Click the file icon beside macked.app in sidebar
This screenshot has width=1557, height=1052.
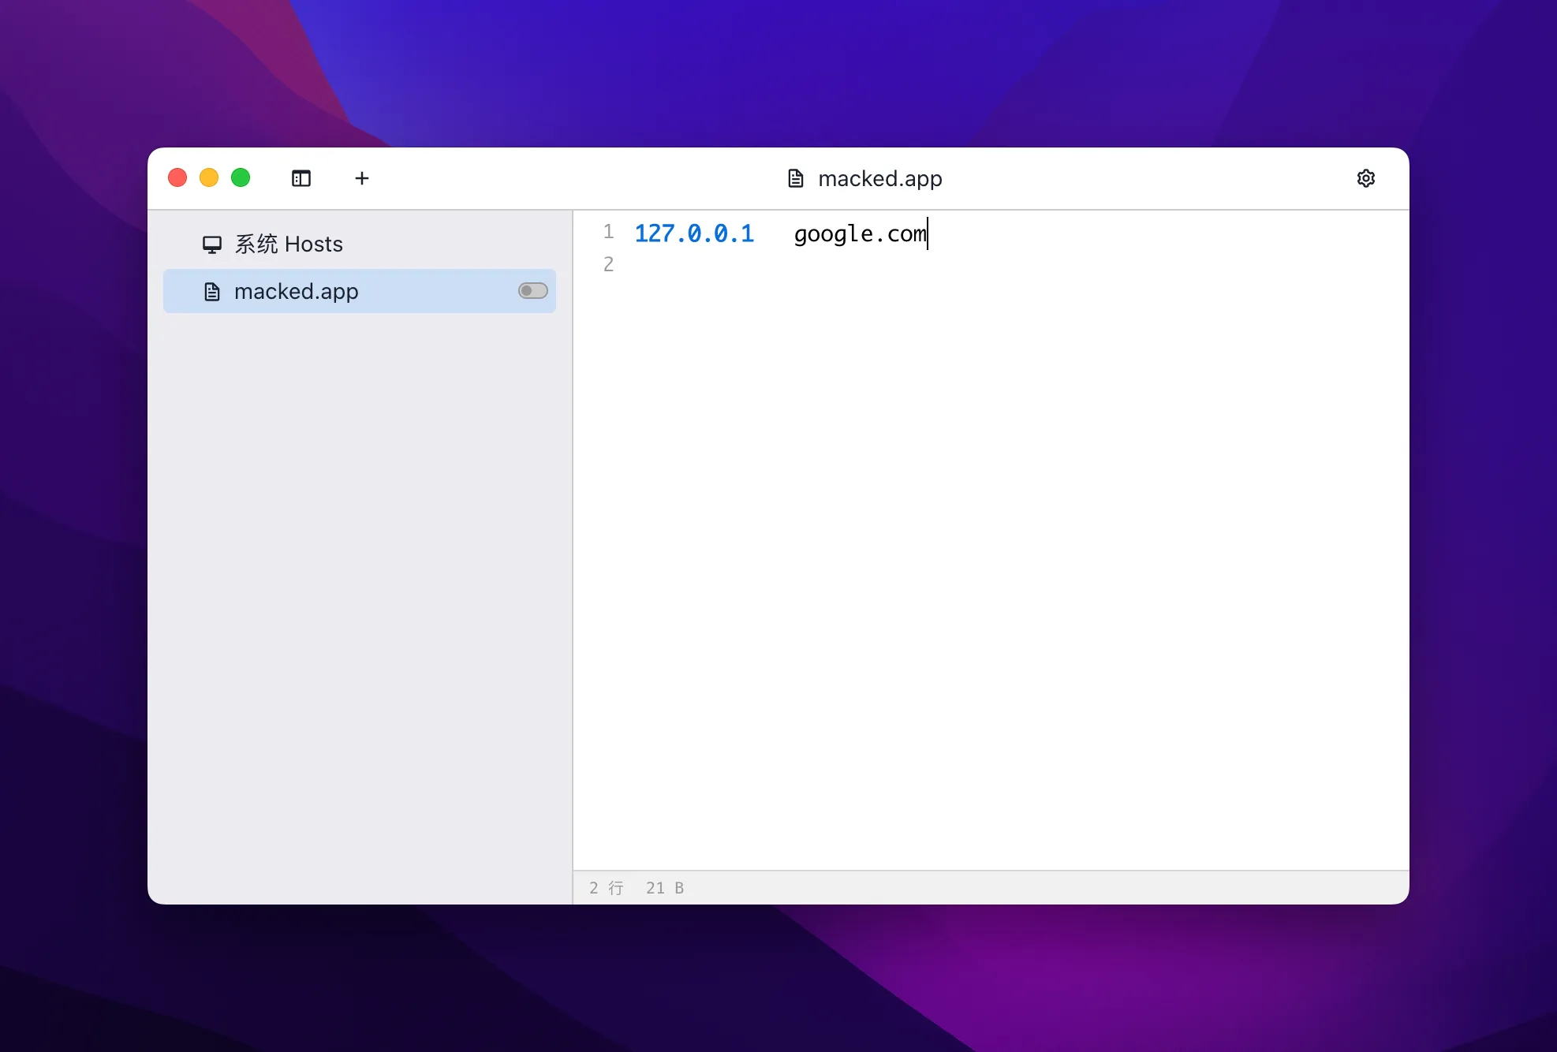tap(212, 291)
